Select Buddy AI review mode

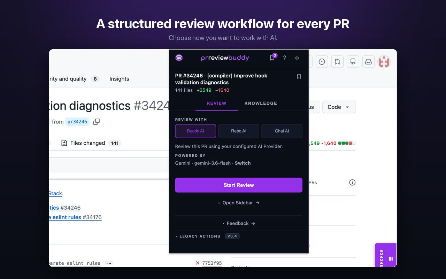[x=195, y=131]
